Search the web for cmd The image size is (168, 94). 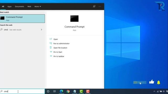(22, 30)
